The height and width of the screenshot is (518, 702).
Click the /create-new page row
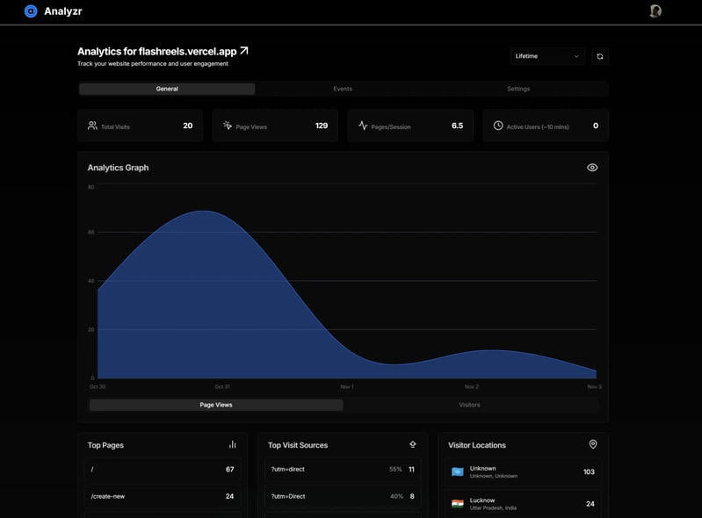coord(163,496)
